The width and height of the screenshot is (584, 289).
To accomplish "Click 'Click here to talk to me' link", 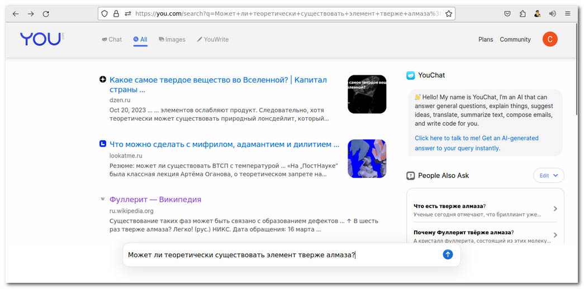I will pos(477,143).
